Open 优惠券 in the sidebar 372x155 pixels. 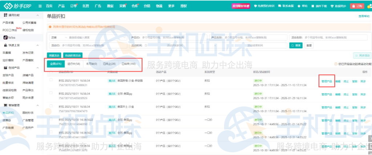(x=7, y=120)
